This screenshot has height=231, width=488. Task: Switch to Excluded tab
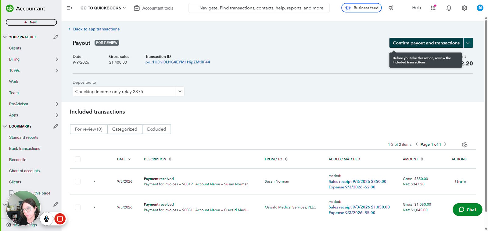[x=156, y=129]
